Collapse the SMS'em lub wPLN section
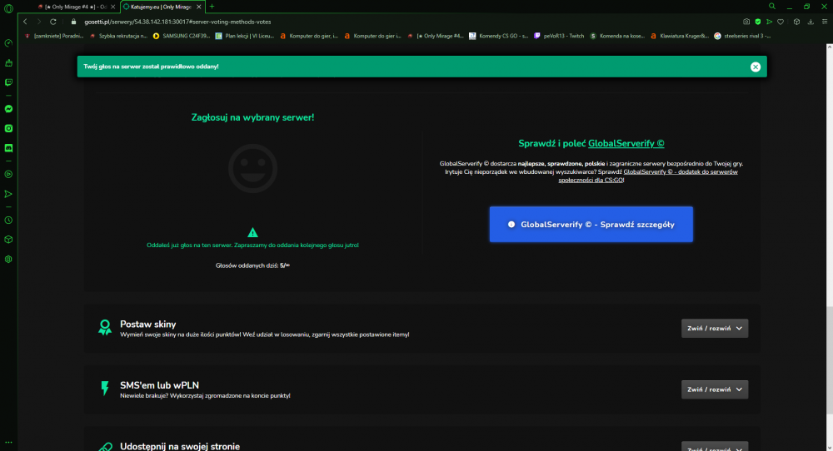 715,389
